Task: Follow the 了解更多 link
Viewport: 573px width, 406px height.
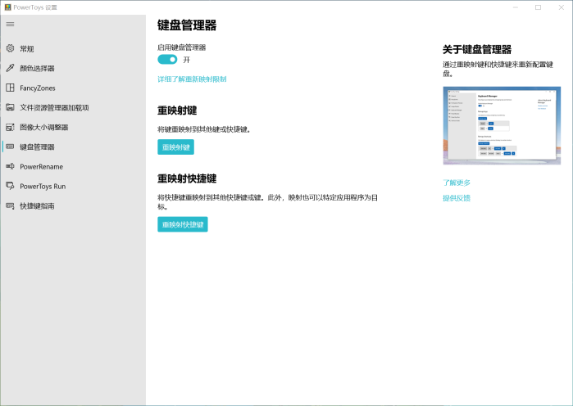Action: coord(457,183)
